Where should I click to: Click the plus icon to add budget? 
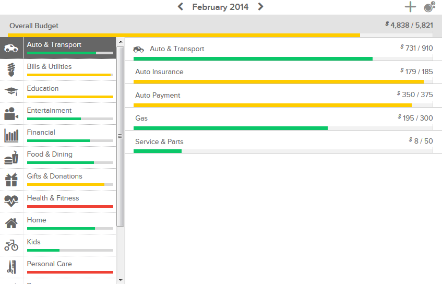410,7
